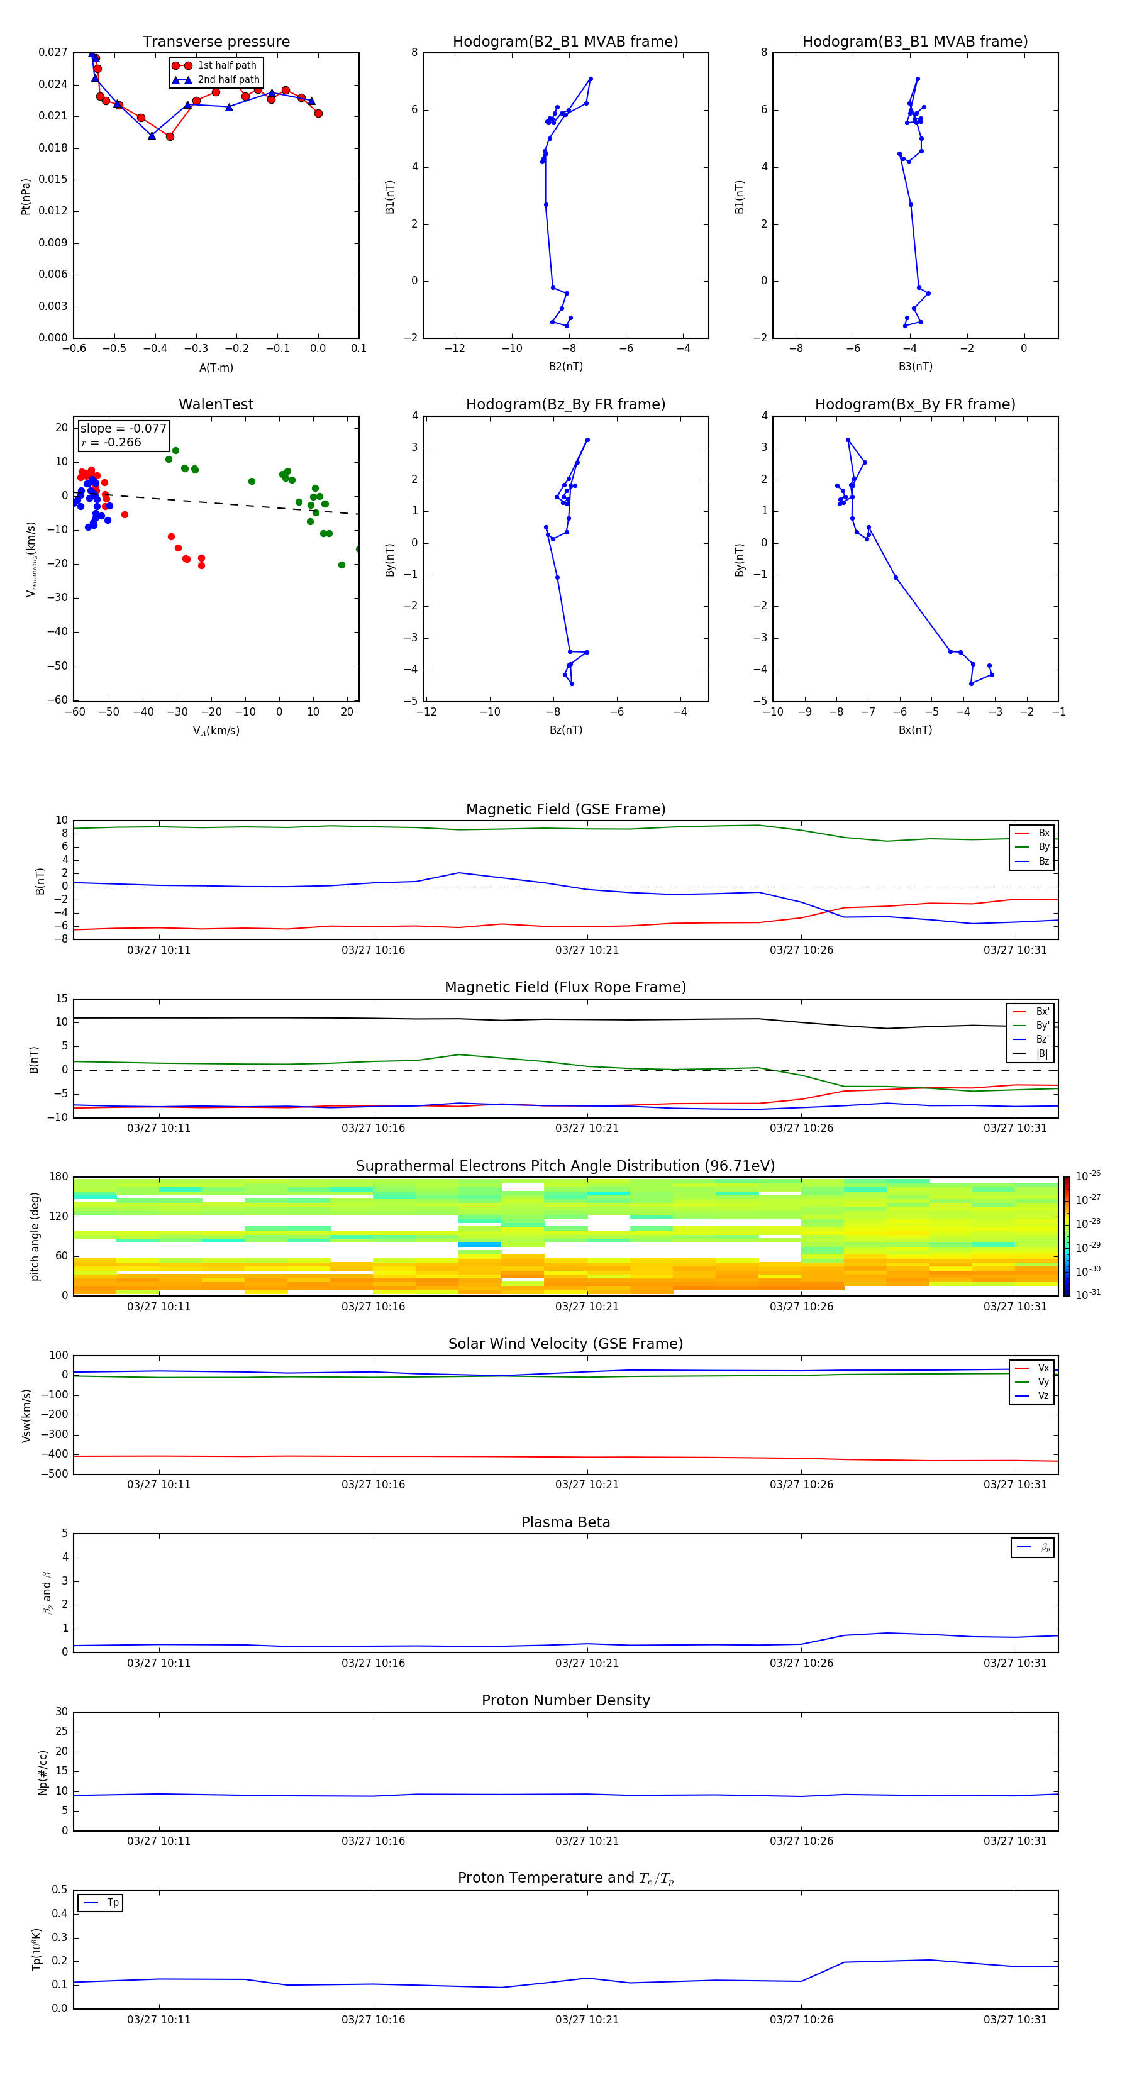The height and width of the screenshot is (2075, 1132).
Task: Click the 'B2(nT)' x-axis label
Action: tap(565, 367)
